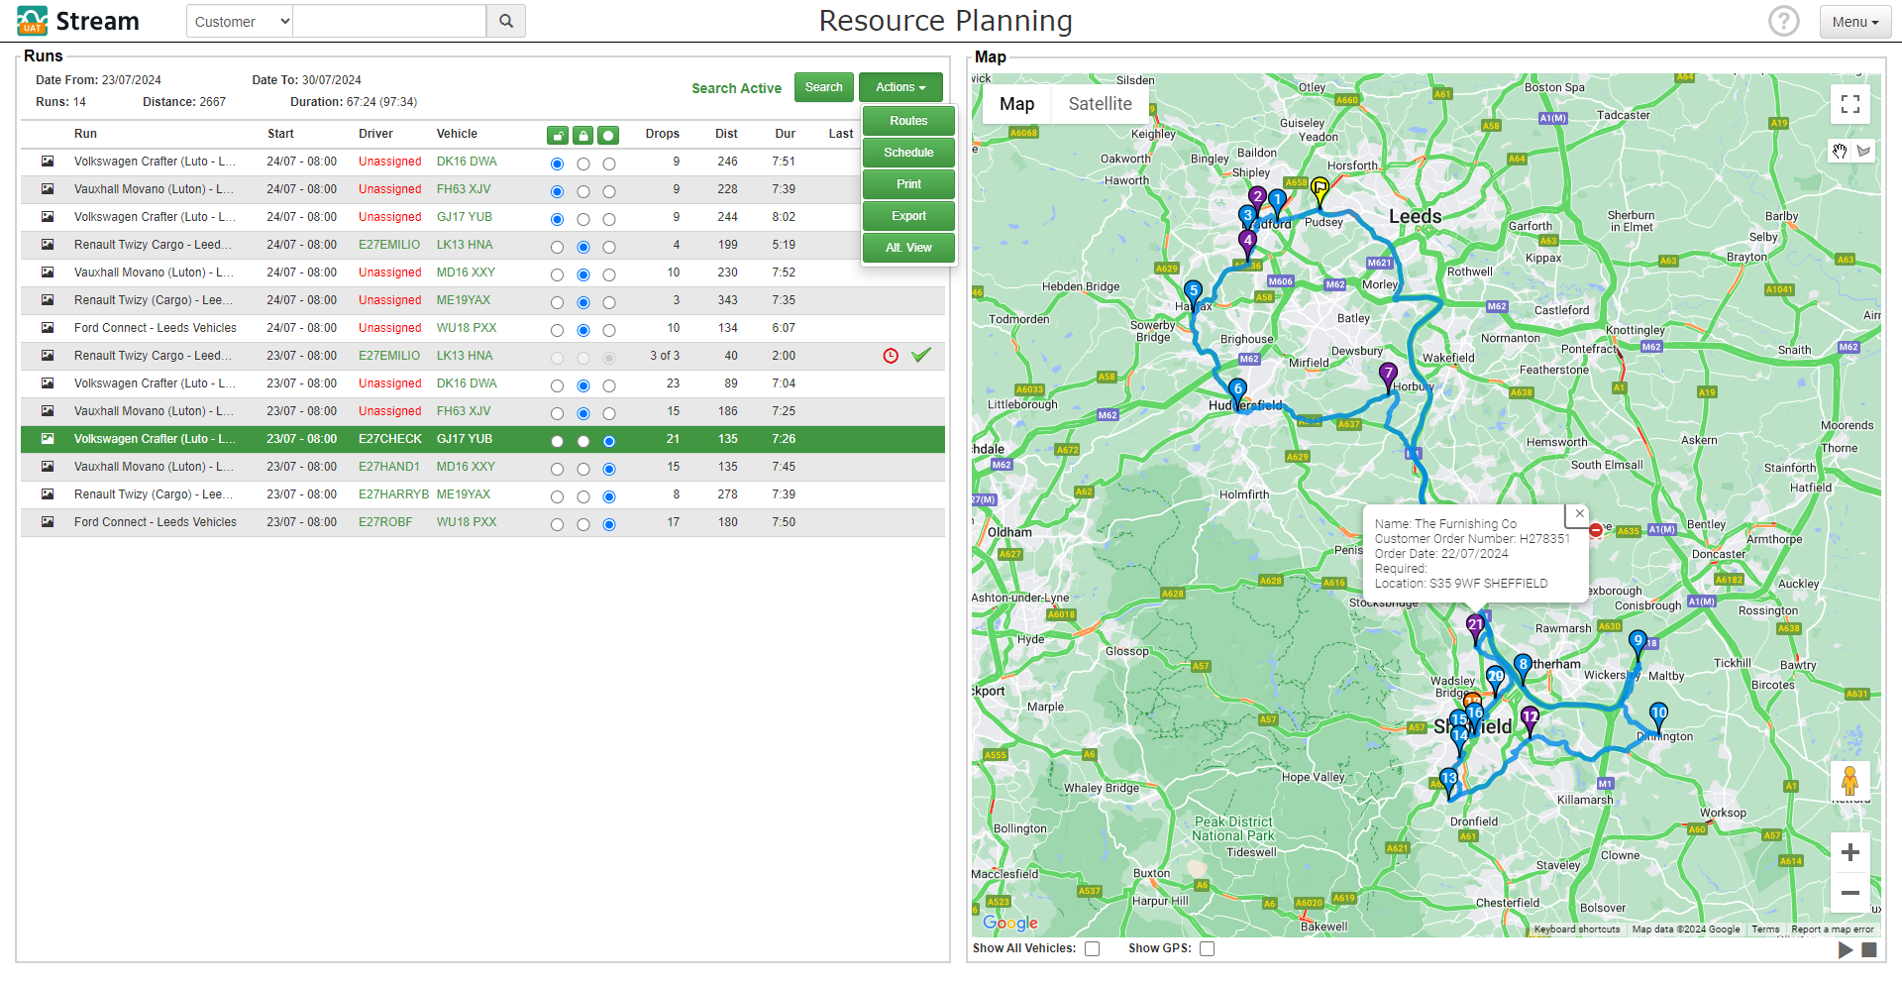The width and height of the screenshot is (1902, 984).
Task: Toggle the map fullscreen view icon
Action: pos(1849,104)
